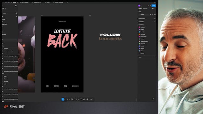Viewport: 203px width, 114px height.
Task: Click the purple user avatar
Action: click(x=139, y=6)
